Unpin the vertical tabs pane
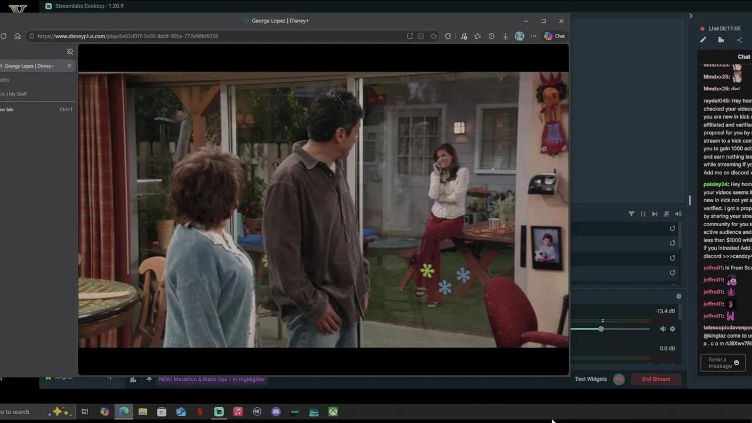The image size is (752, 423). tap(70, 52)
